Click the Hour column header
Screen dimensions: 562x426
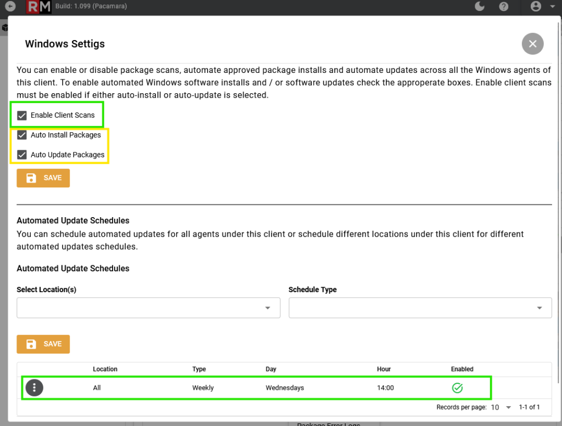click(384, 369)
